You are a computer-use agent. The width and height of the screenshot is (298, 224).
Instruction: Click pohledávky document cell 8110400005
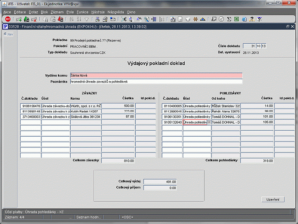click(172, 106)
